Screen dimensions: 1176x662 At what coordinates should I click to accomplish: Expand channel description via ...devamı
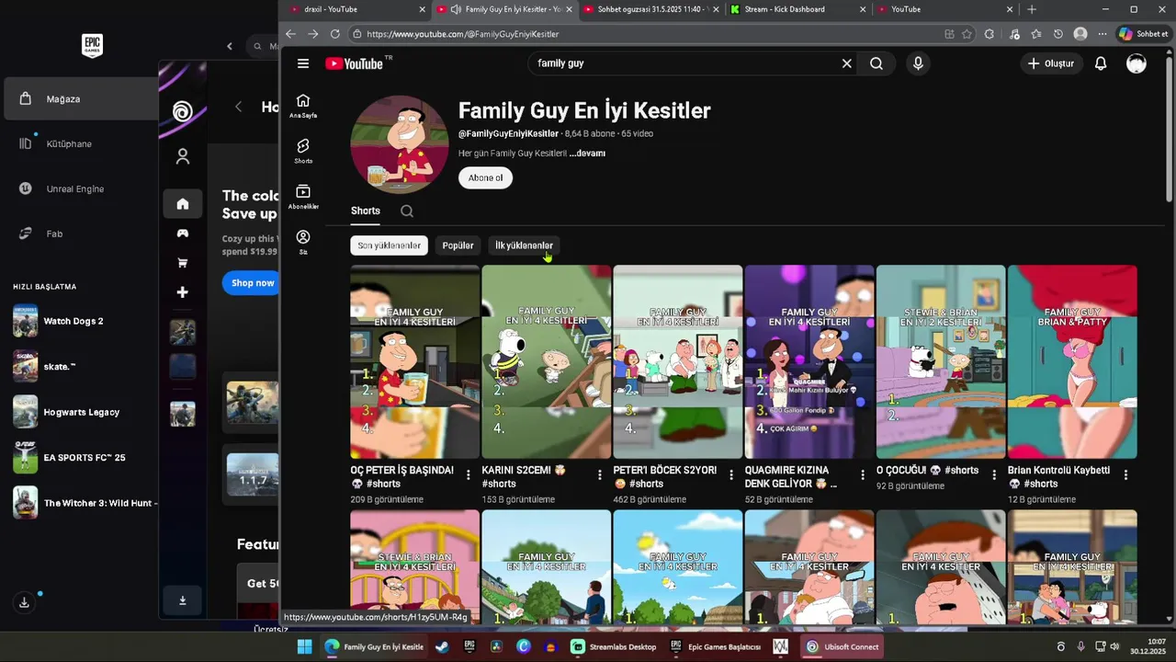pyautogui.click(x=587, y=154)
